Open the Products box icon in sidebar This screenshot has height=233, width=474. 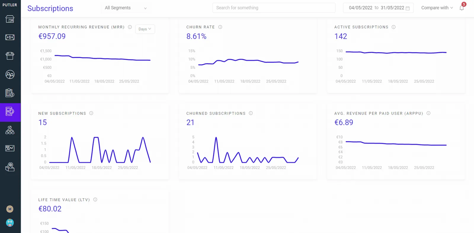[10, 56]
